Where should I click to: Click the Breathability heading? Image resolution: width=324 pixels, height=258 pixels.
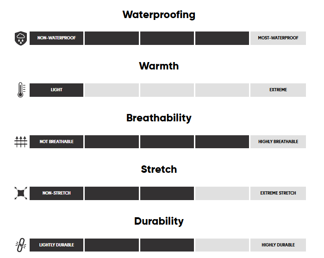pyautogui.click(x=159, y=118)
